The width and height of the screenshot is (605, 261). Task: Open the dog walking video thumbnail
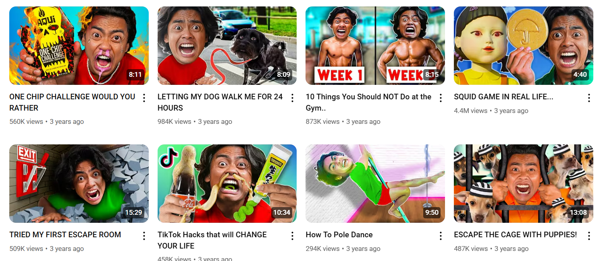click(227, 45)
